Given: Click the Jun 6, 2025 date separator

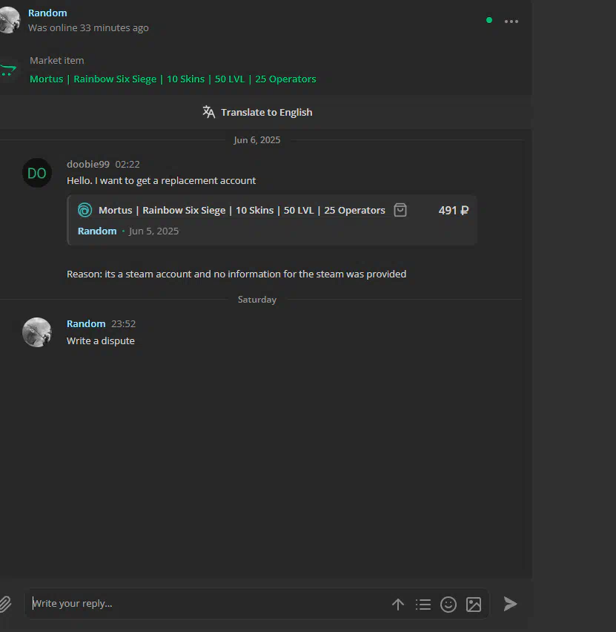Looking at the screenshot, I should (257, 140).
